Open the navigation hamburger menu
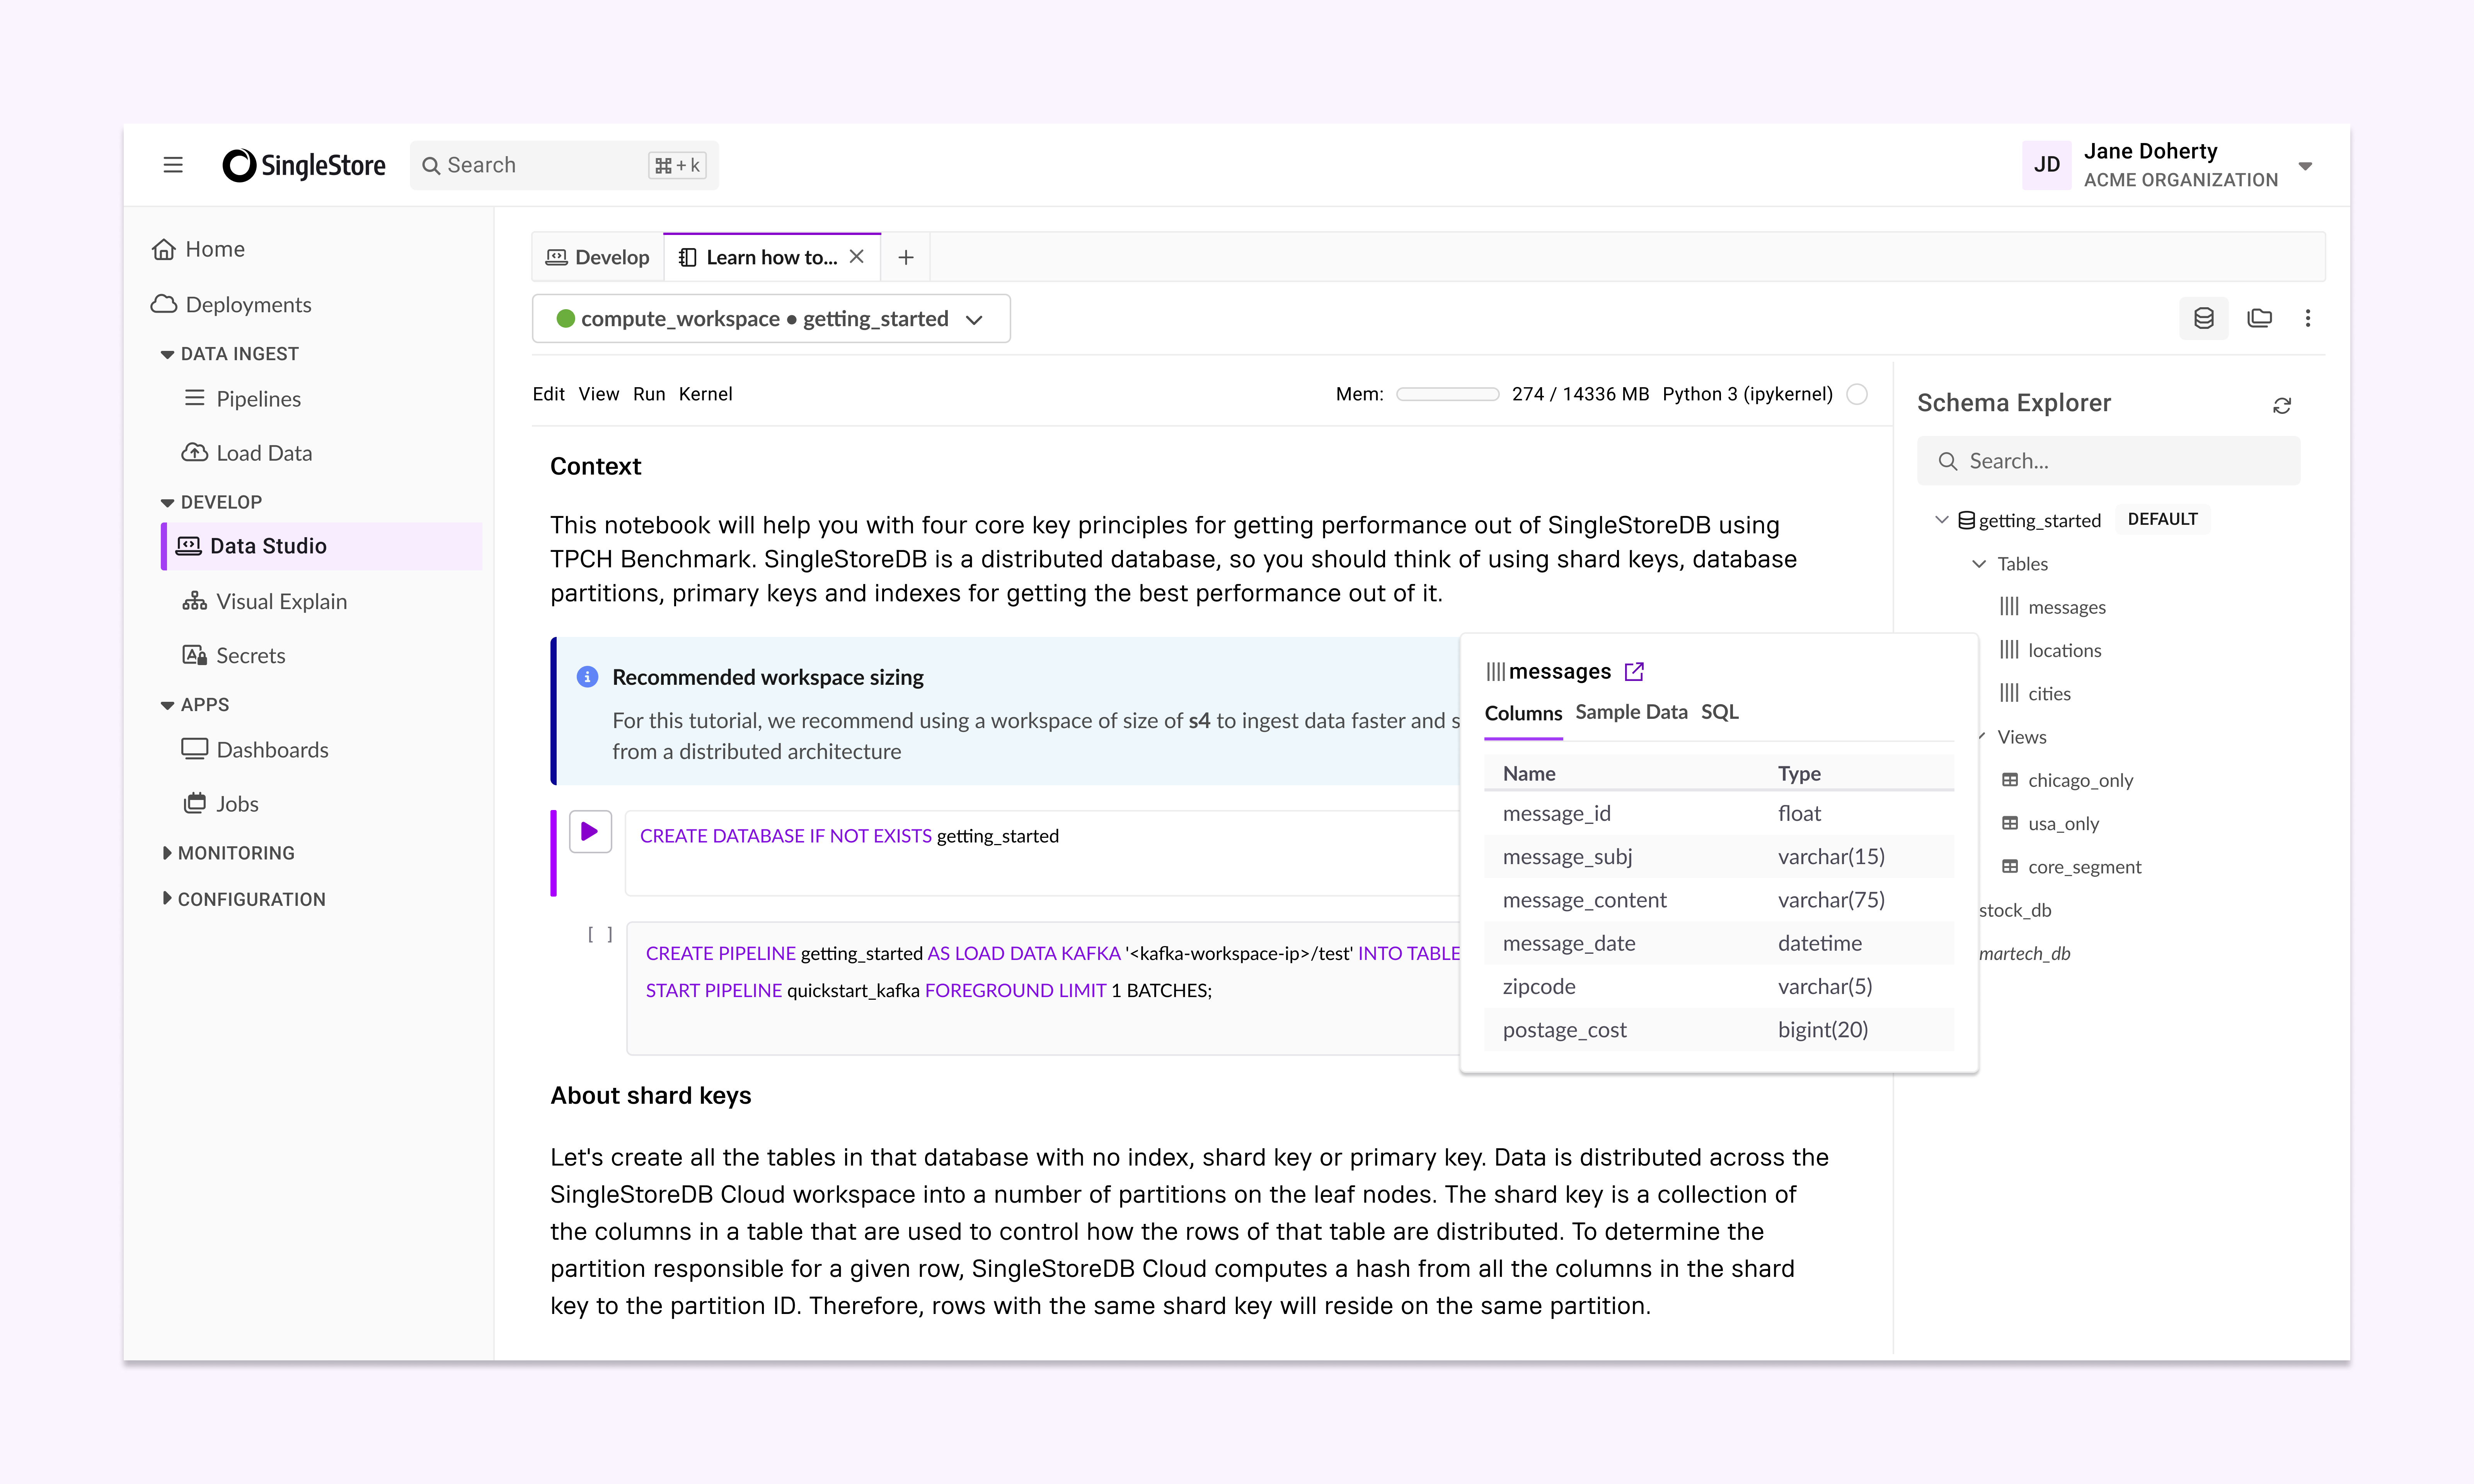Screen dimensions: 2474x1484 (x=173, y=165)
